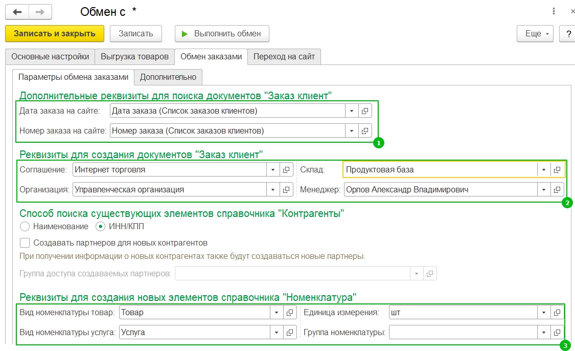
Task: Open the three-dot options menu
Action: click(554, 11)
